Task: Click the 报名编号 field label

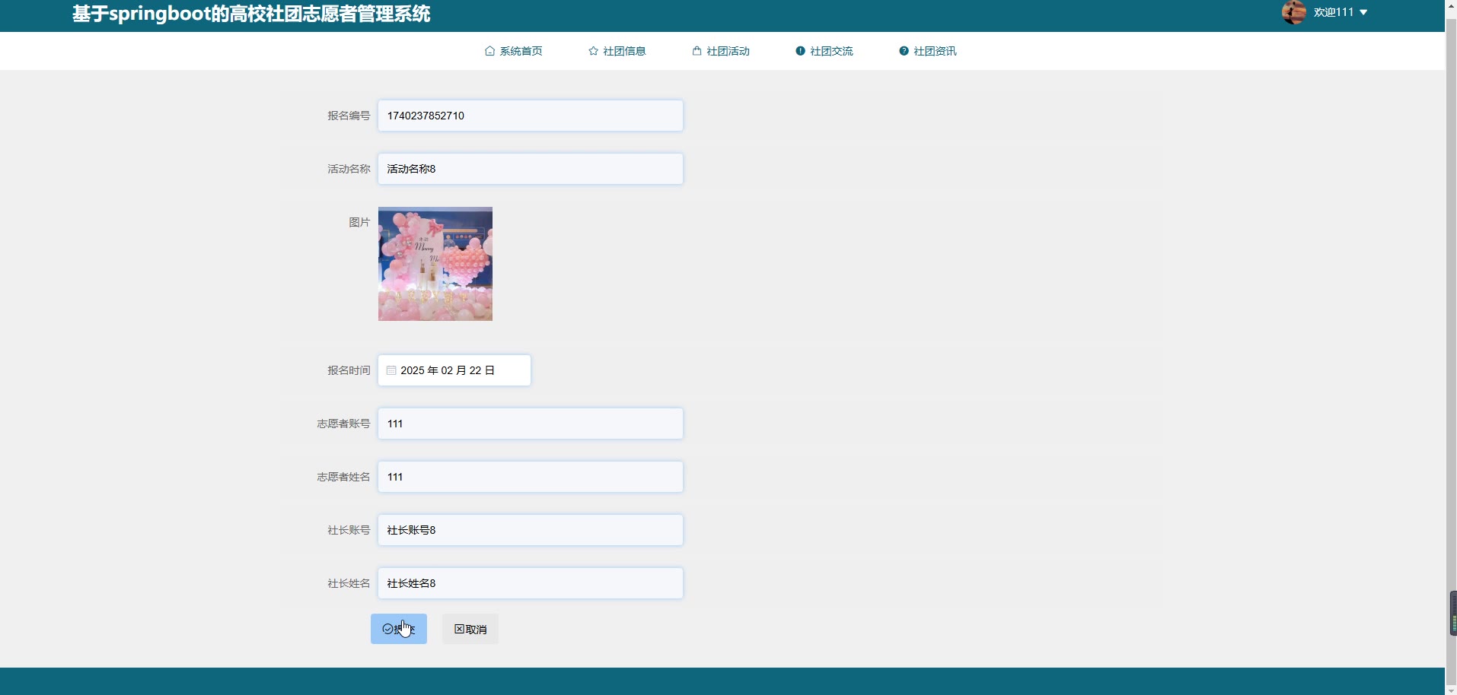Action: pos(349,116)
